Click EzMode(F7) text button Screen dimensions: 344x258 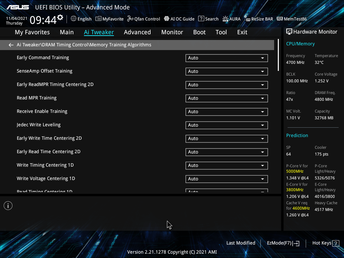click(279, 243)
